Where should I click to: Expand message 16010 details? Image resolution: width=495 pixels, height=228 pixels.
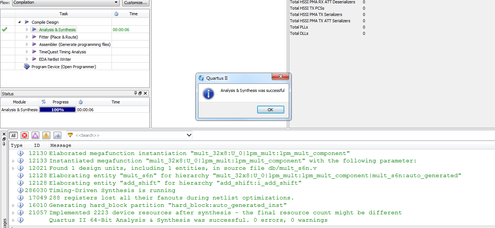13,205
